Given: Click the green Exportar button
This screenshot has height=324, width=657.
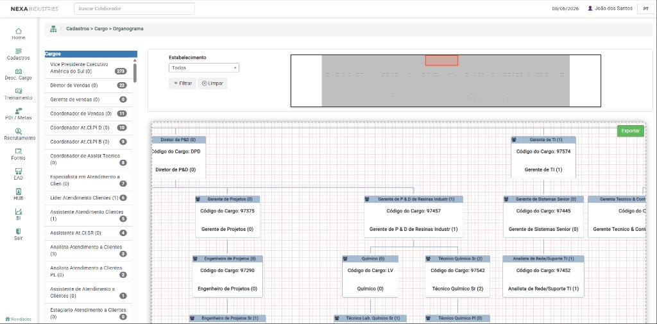Looking at the screenshot, I should (x=630, y=131).
